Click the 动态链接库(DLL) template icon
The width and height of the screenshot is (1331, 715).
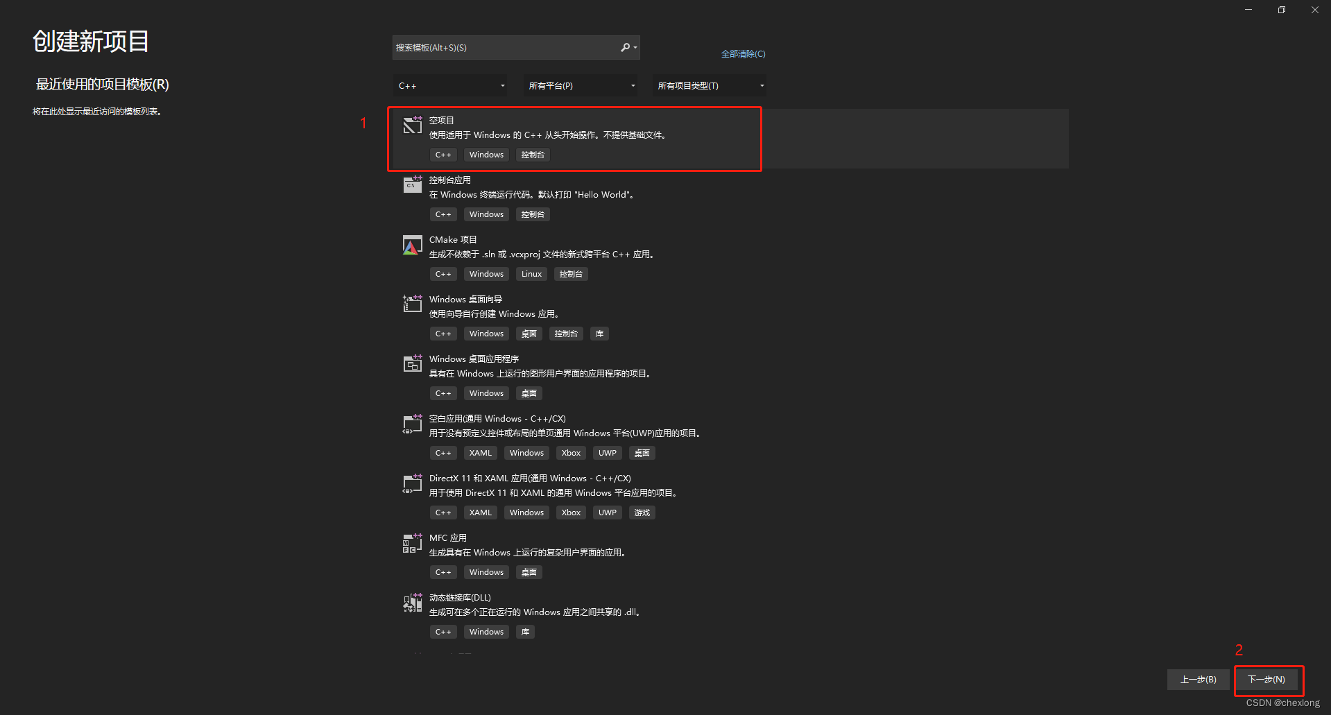click(413, 602)
